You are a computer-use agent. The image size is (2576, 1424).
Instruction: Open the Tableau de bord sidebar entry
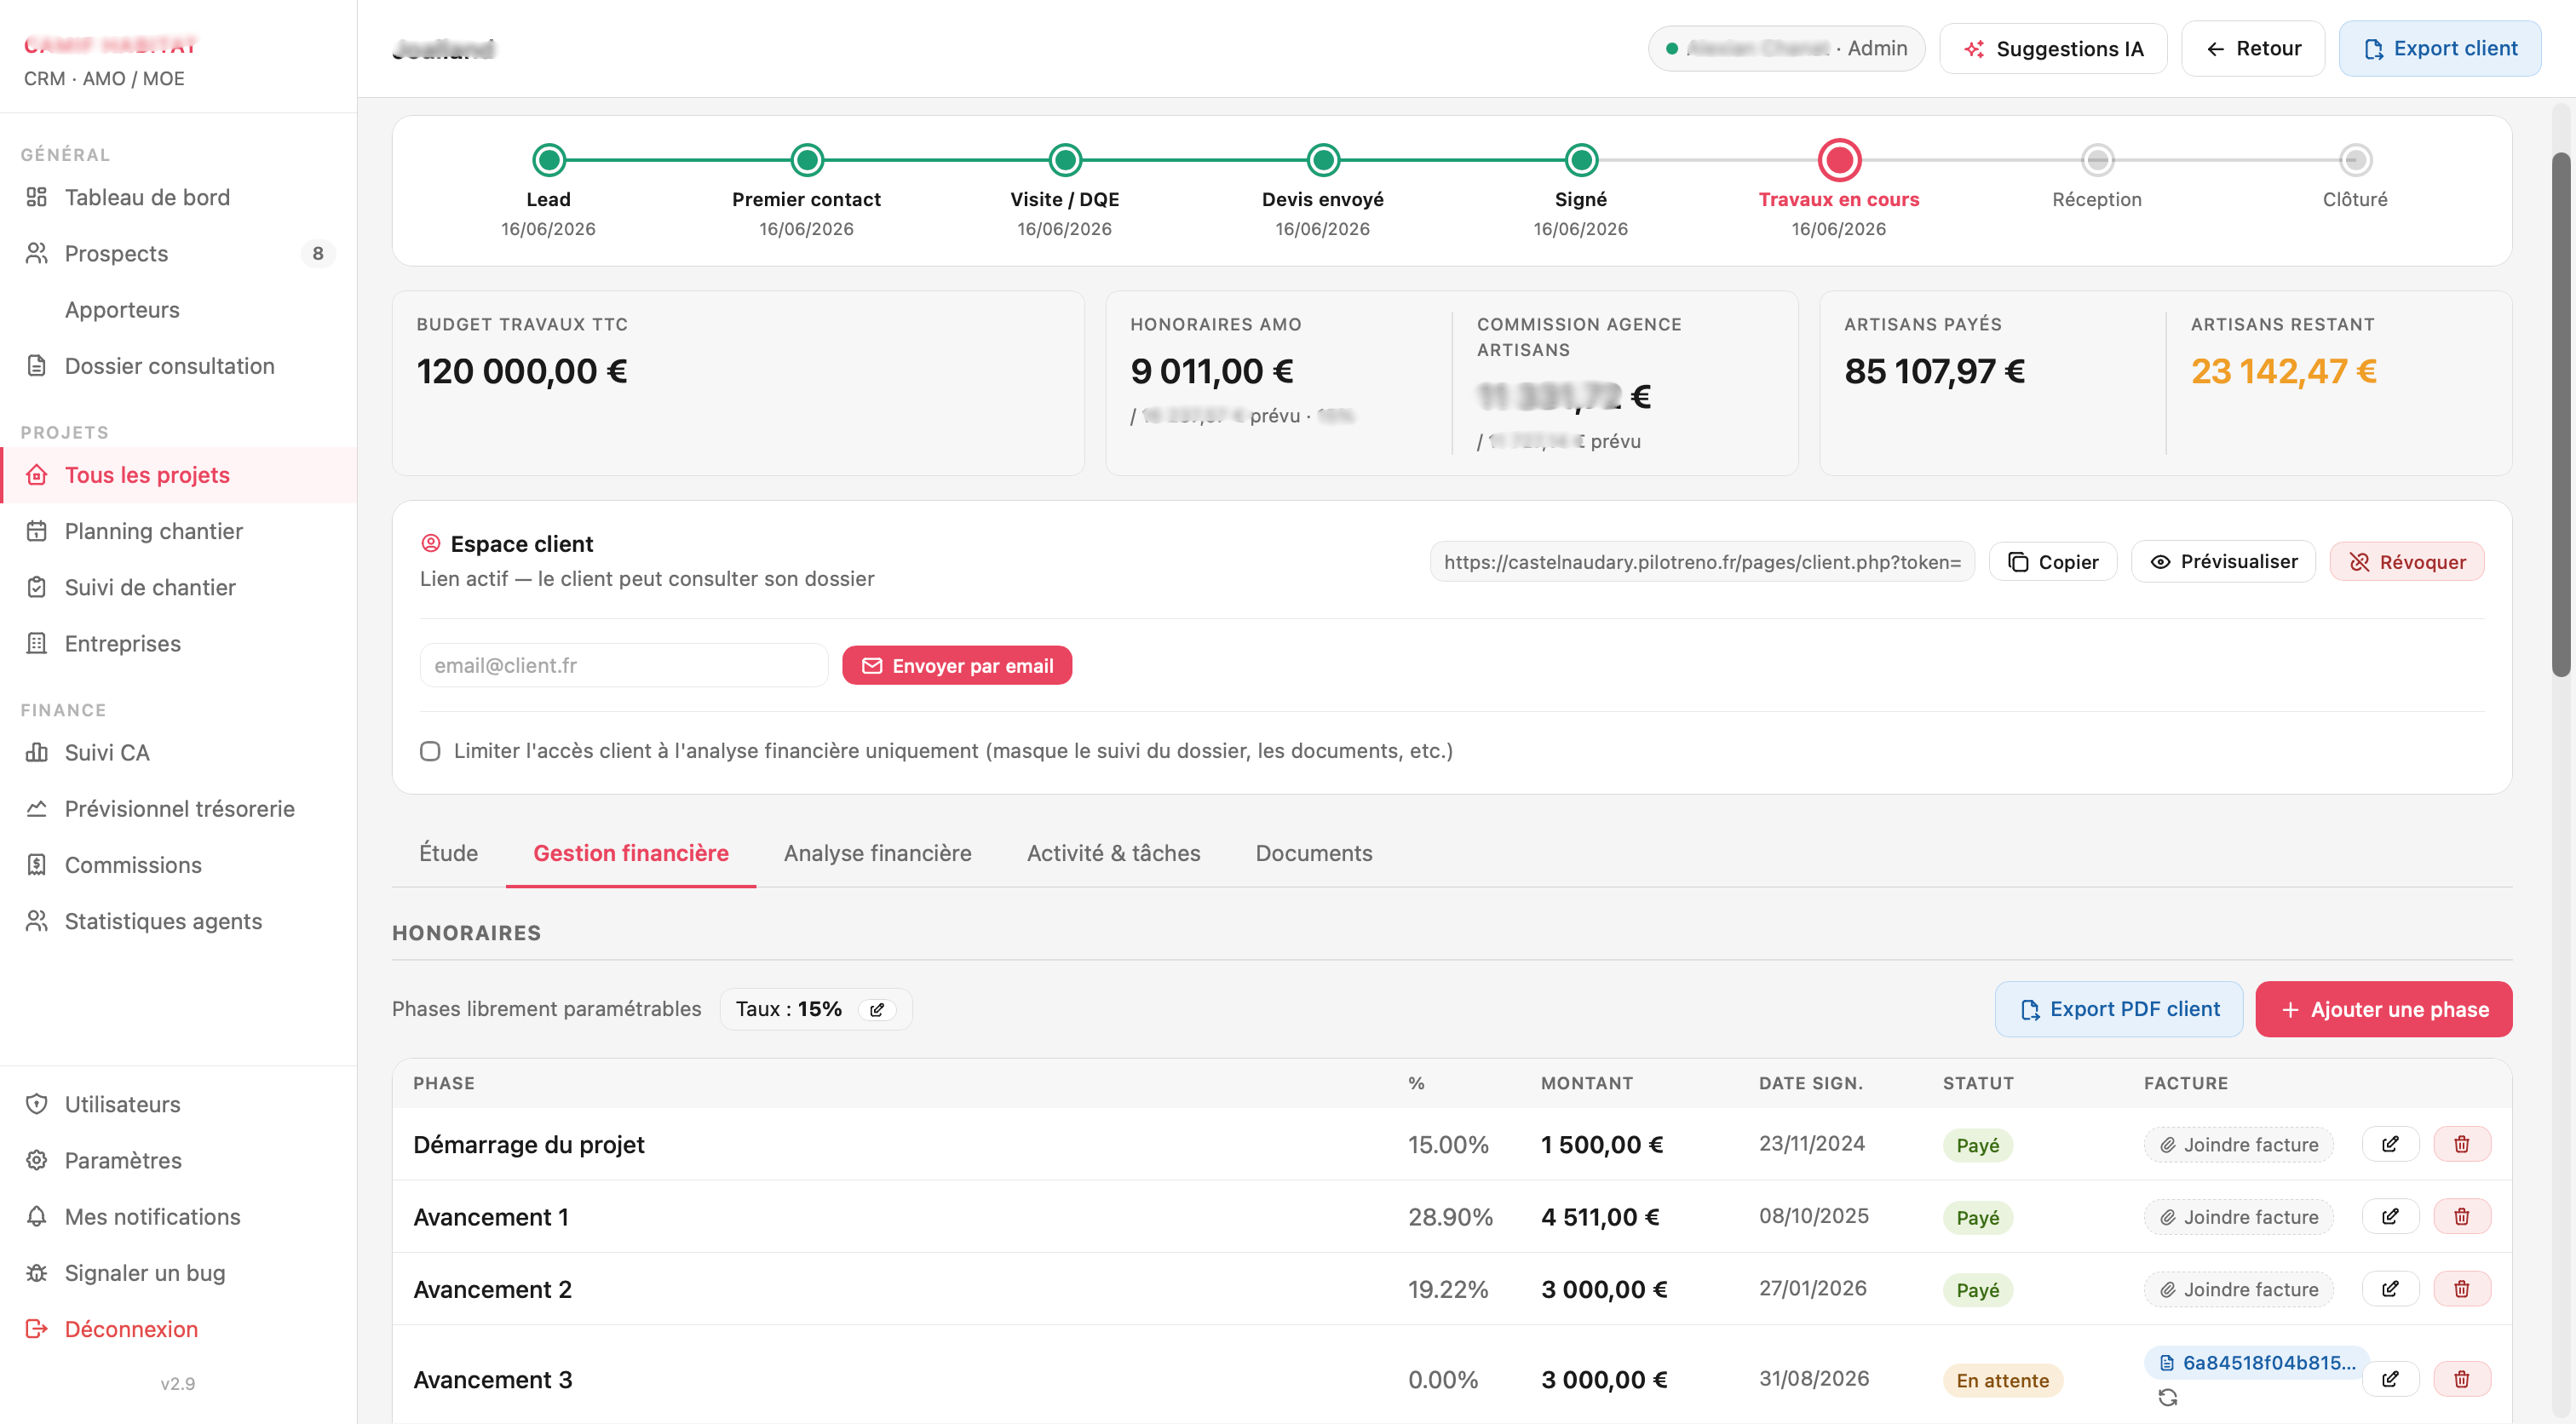178,197
